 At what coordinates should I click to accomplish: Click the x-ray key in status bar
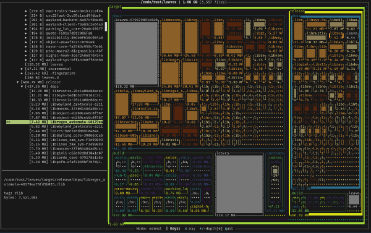[x=190, y=229]
